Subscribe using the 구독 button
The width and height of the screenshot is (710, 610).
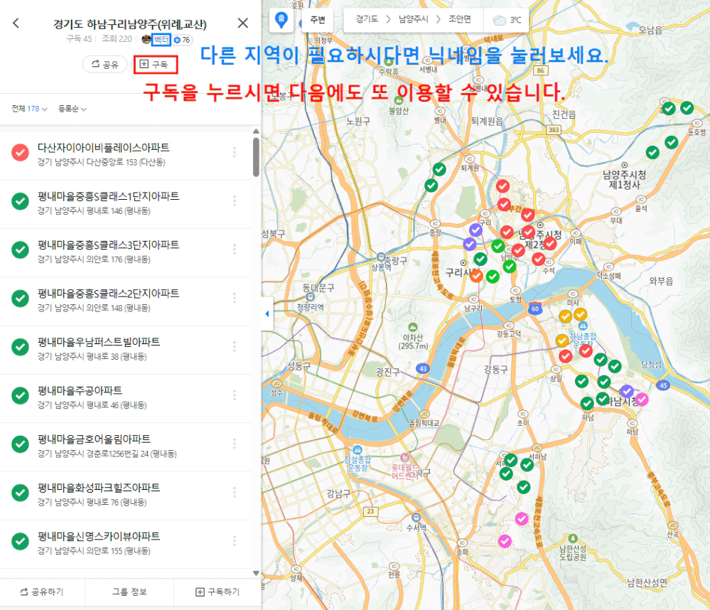pyautogui.click(x=155, y=64)
